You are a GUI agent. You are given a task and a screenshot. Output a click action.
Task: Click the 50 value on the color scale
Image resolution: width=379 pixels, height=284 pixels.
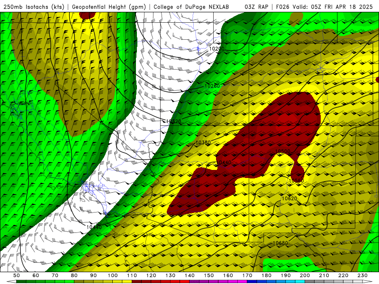(x=17, y=275)
